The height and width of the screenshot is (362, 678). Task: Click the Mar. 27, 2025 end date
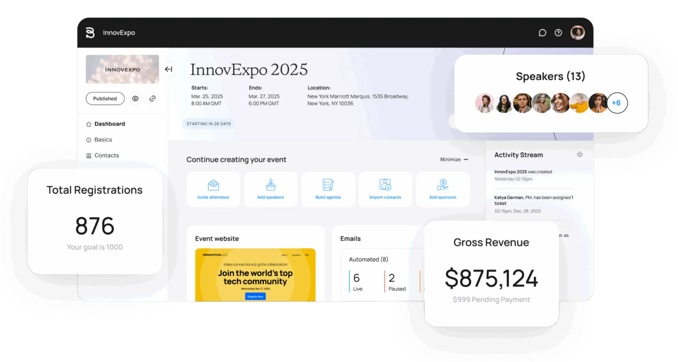[x=264, y=96]
